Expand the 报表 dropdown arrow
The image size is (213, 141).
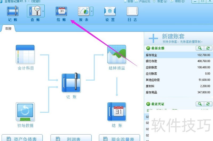tap(92, 11)
